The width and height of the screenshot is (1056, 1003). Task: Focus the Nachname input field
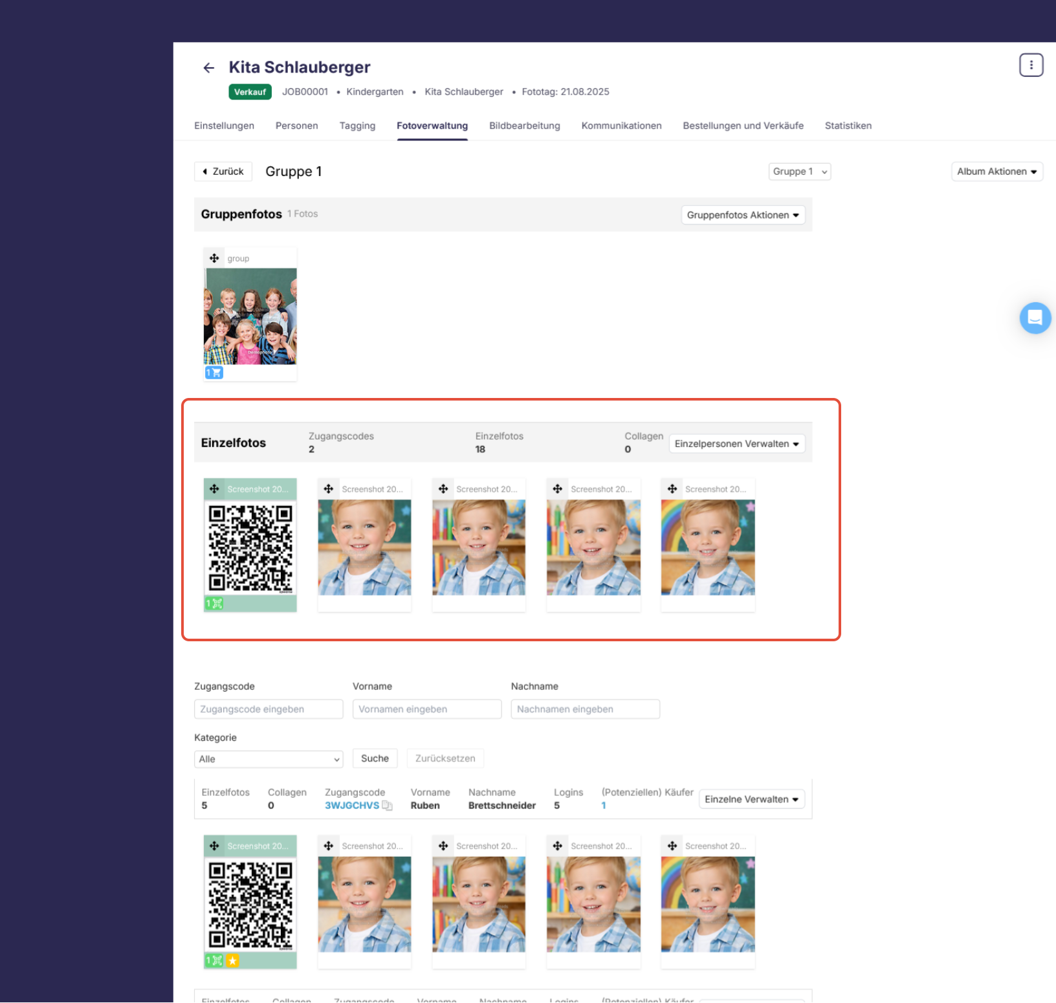[586, 709]
